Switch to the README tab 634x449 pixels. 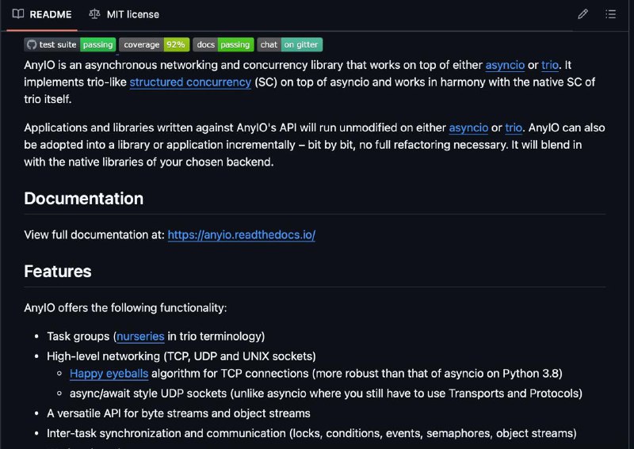click(42, 14)
